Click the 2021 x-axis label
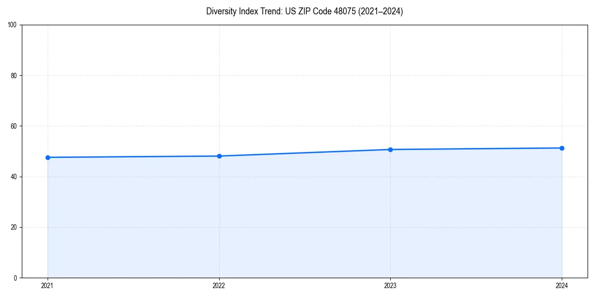The width and height of the screenshot is (595, 297). [47, 285]
